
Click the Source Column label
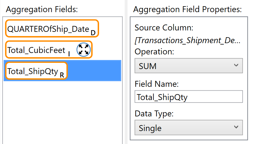164,28
